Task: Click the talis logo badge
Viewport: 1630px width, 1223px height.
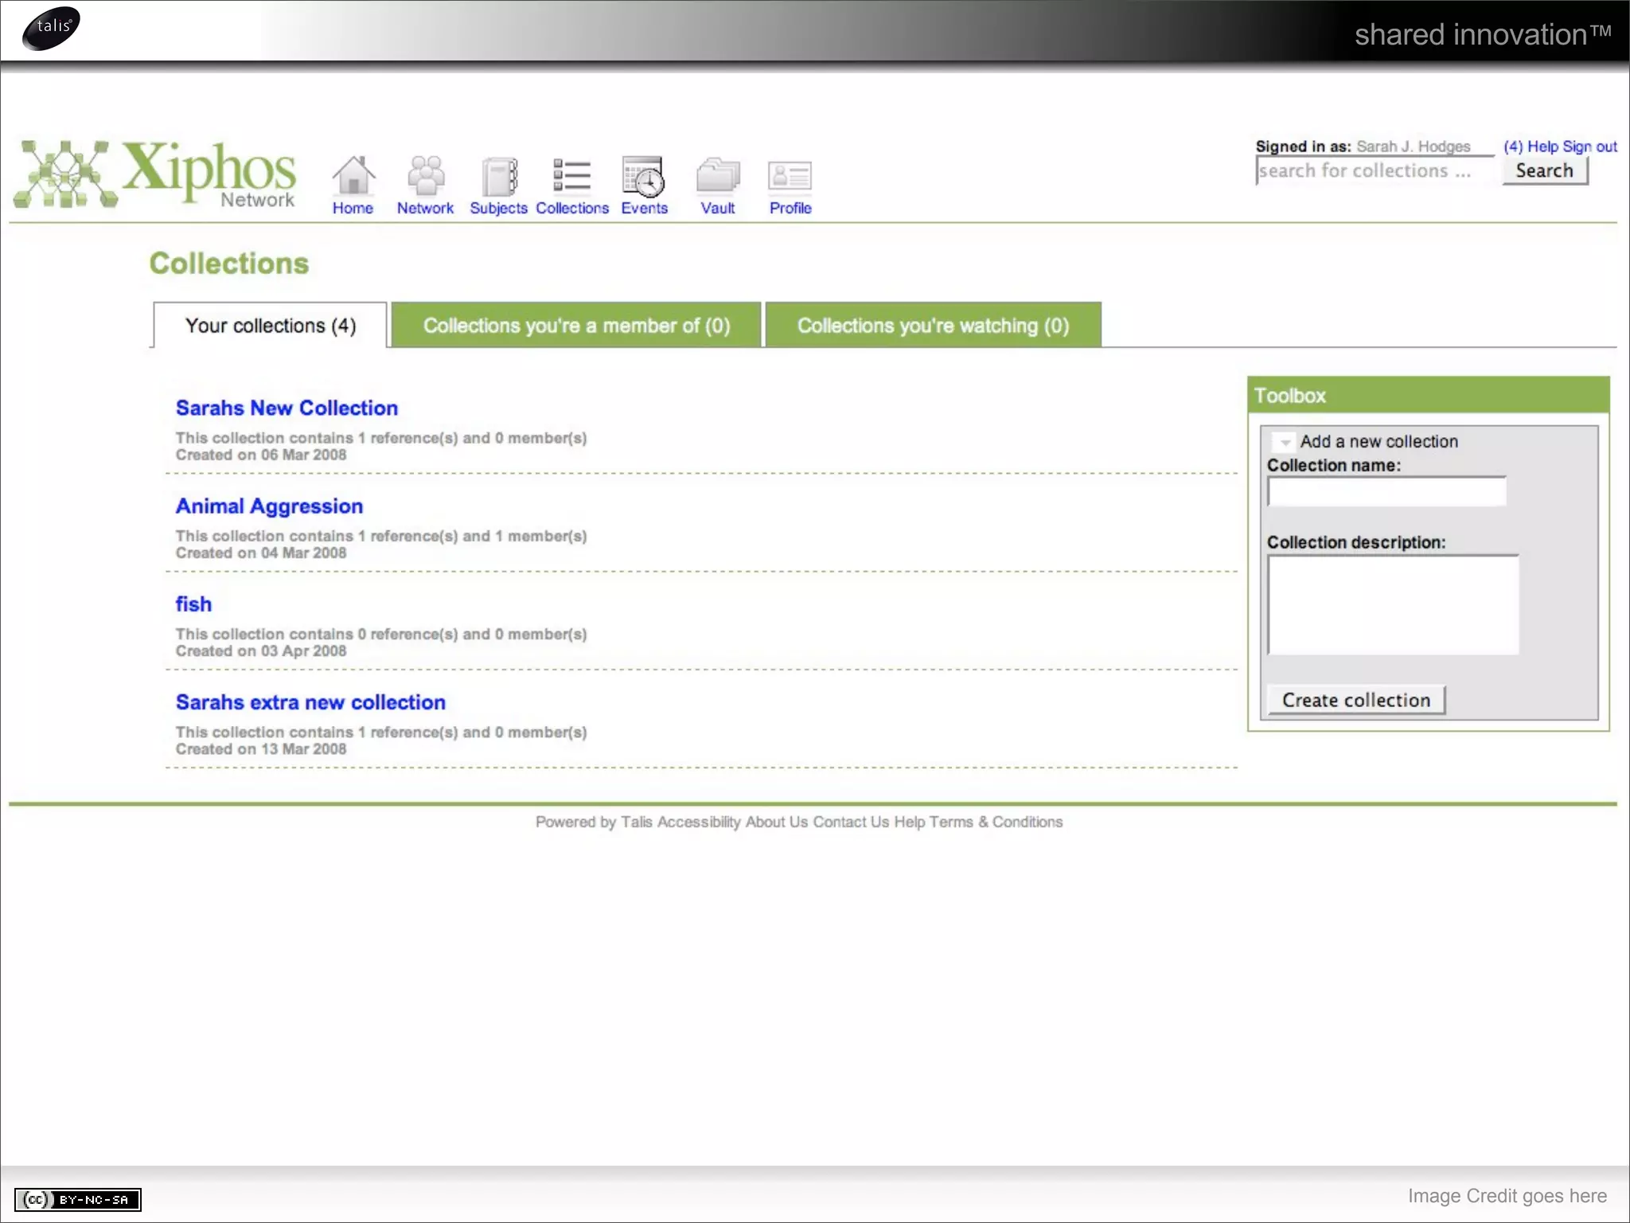Action: coord(52,28)
